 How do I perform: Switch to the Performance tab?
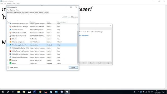(x=17, y=13)
